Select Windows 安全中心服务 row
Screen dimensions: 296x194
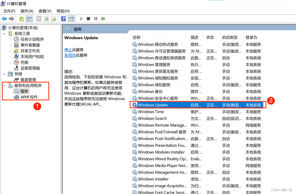click(x=197, y=98)
